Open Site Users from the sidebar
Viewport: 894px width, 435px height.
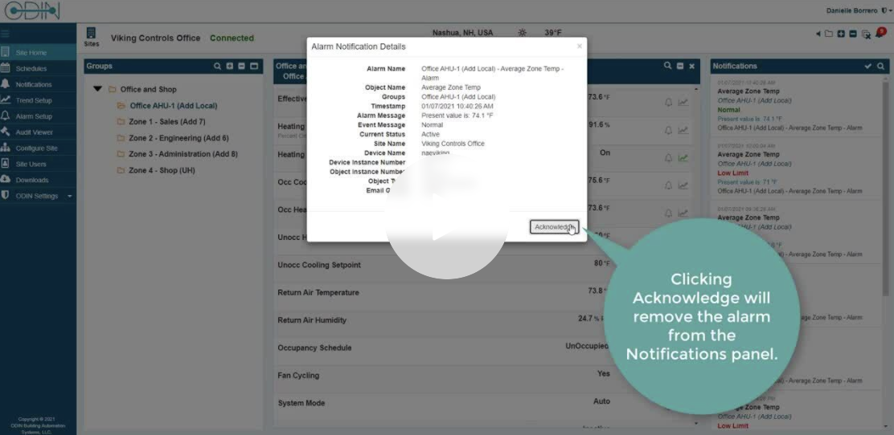(38, 164)
